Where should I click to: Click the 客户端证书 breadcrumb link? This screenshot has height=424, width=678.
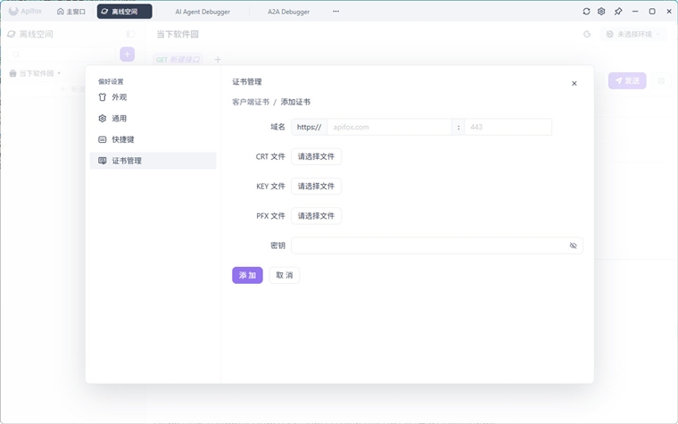(x=251, y=102)
